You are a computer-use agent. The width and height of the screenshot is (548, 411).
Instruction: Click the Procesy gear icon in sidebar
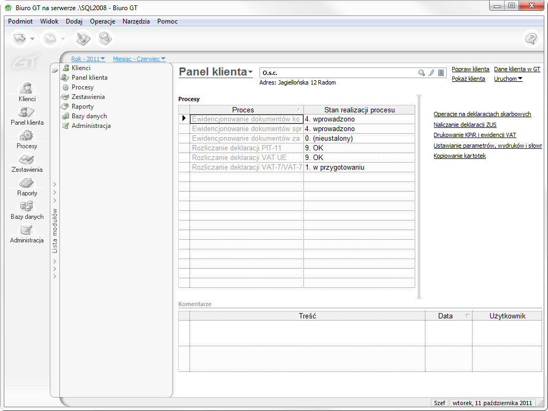(x=27, y=136)
